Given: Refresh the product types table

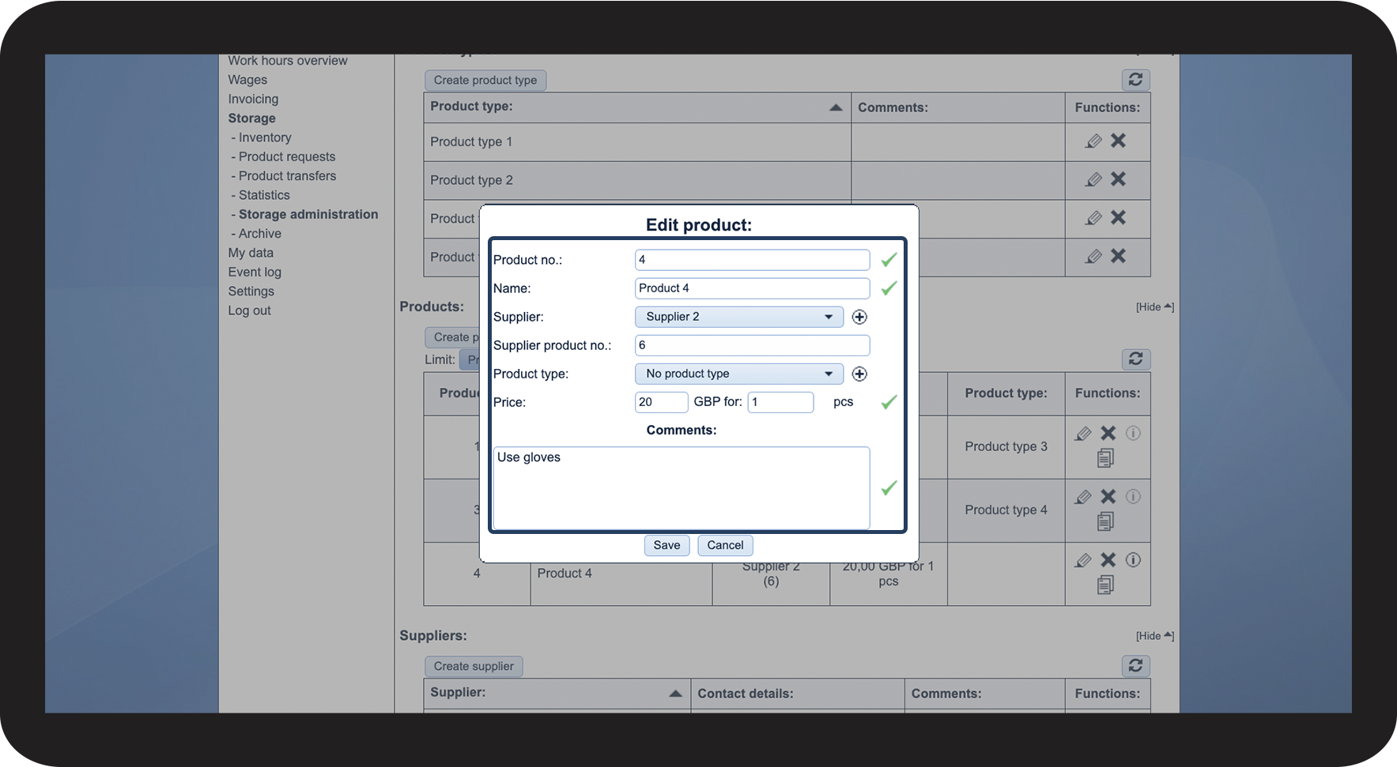Looking at the screenshot, I should click(1135, 80).
